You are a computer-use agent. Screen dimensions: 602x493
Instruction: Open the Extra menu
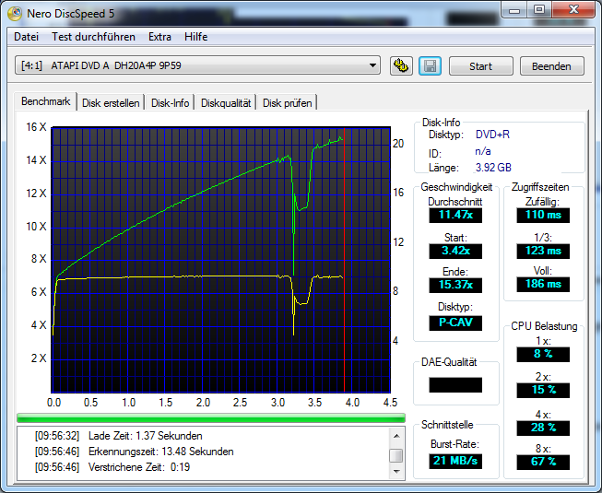point(159,37)
